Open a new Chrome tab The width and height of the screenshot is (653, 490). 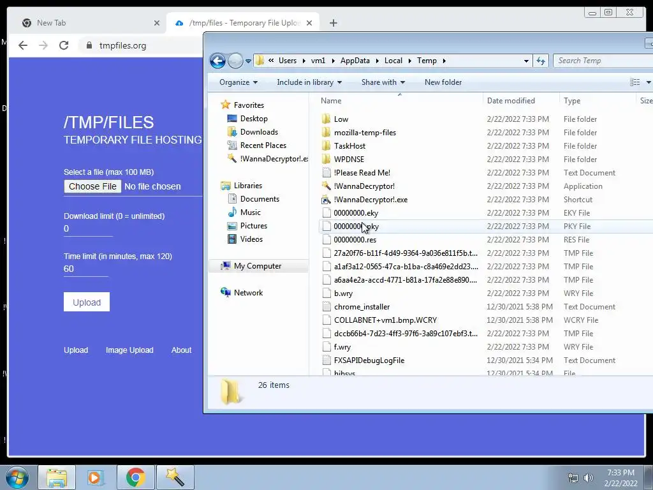tap(333, 24)
